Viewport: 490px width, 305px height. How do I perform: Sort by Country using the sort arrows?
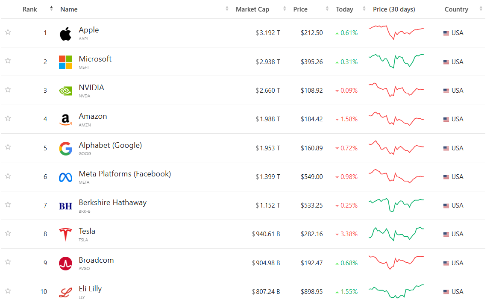(481, 9)
